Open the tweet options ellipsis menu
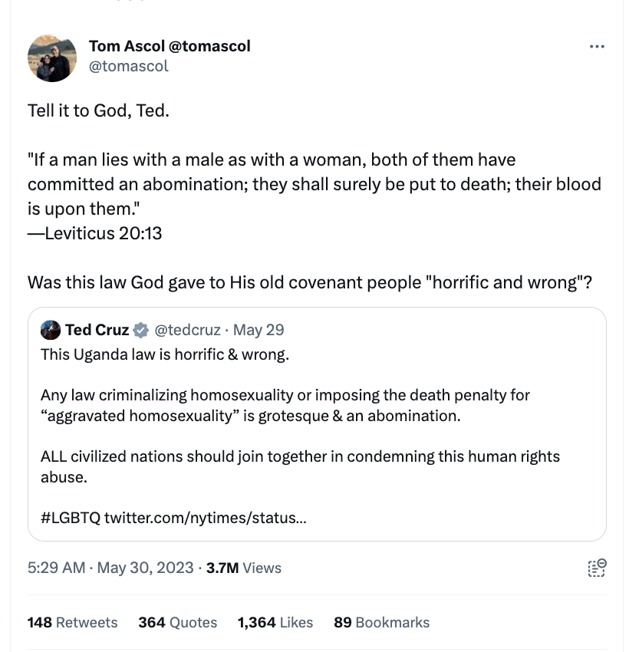This screenshot has height=652, width=629. [x=597, y=46]
